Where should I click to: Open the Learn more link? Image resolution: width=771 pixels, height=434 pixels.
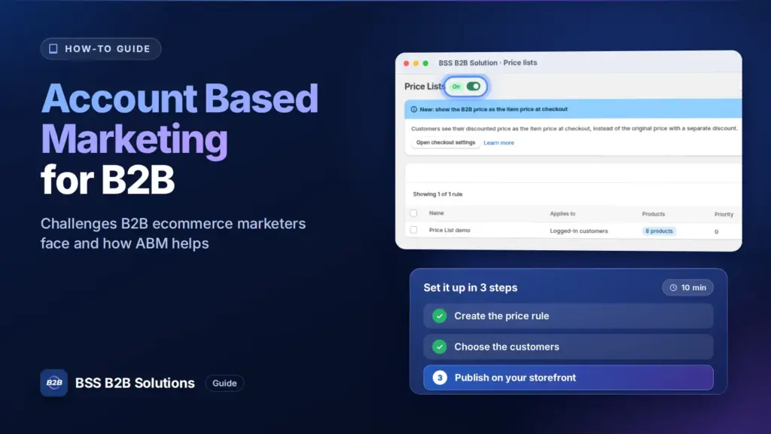pos(498,142)
